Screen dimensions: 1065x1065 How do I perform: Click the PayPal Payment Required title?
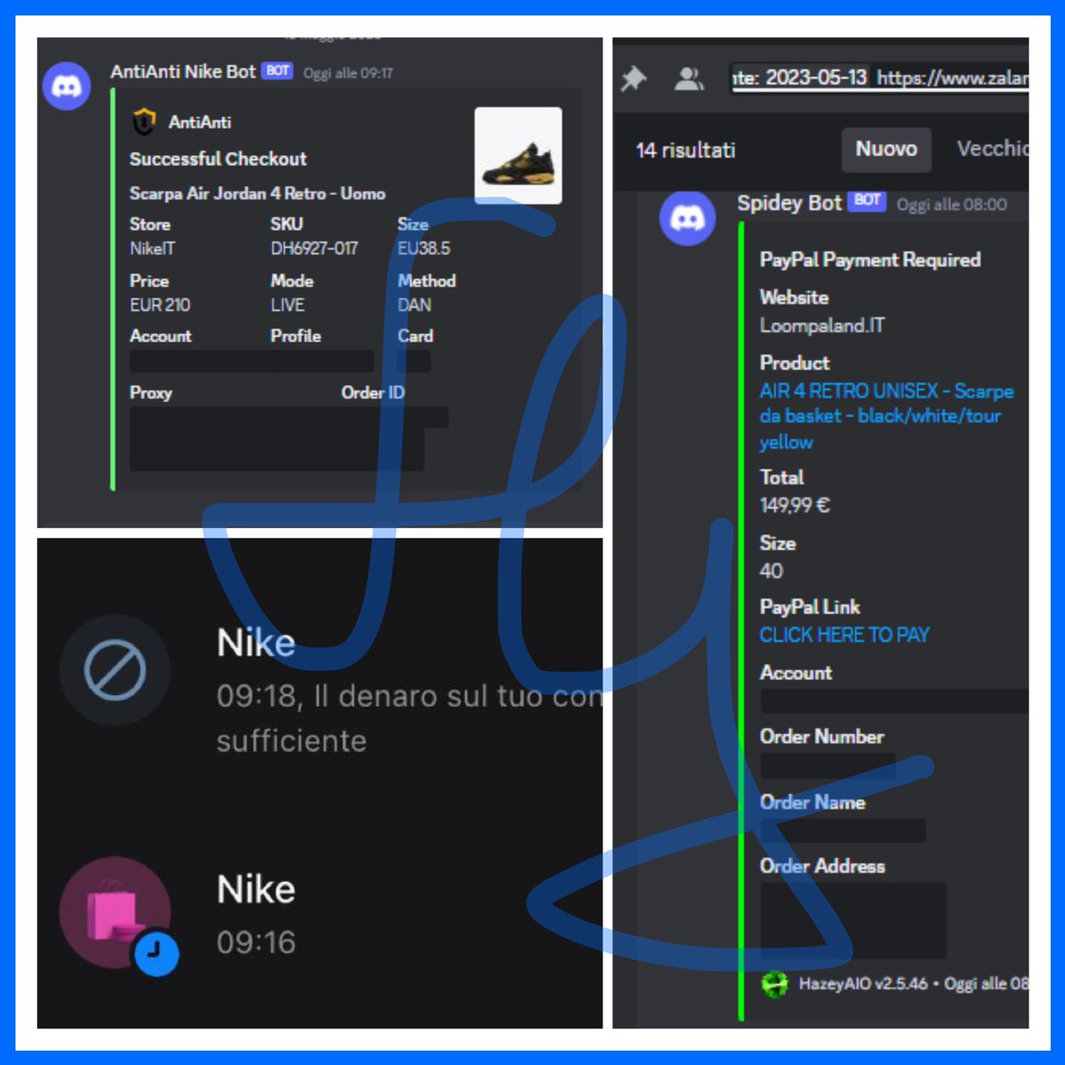tap(871, 260)
